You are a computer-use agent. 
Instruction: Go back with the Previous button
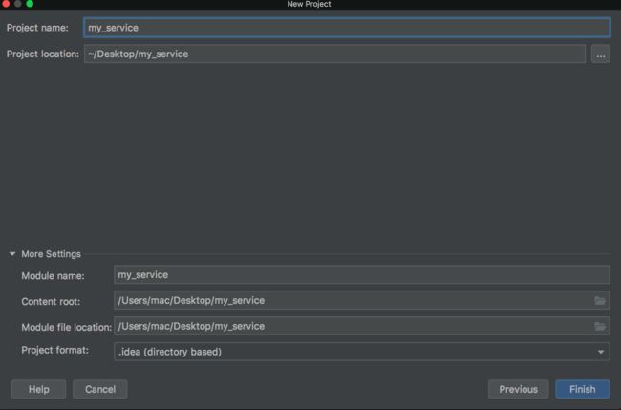pos(519,389)
